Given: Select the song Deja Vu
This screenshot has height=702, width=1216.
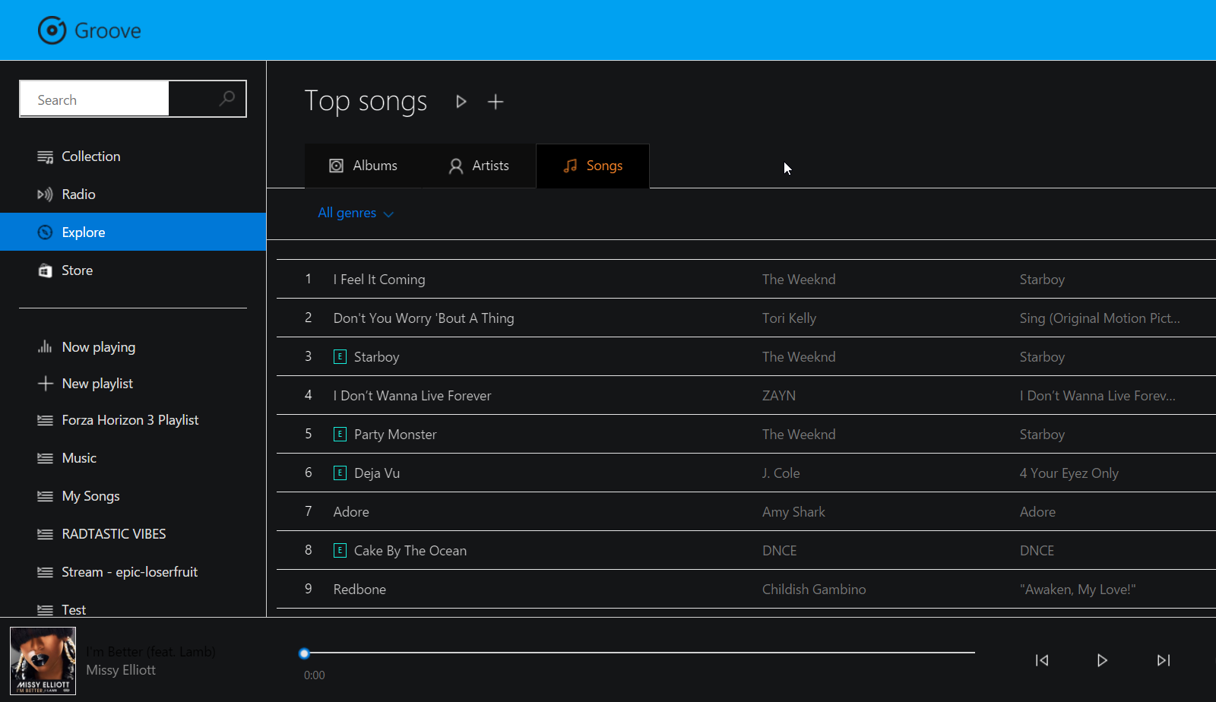Looking at the screenshot, I should click(x=377, y=473).
